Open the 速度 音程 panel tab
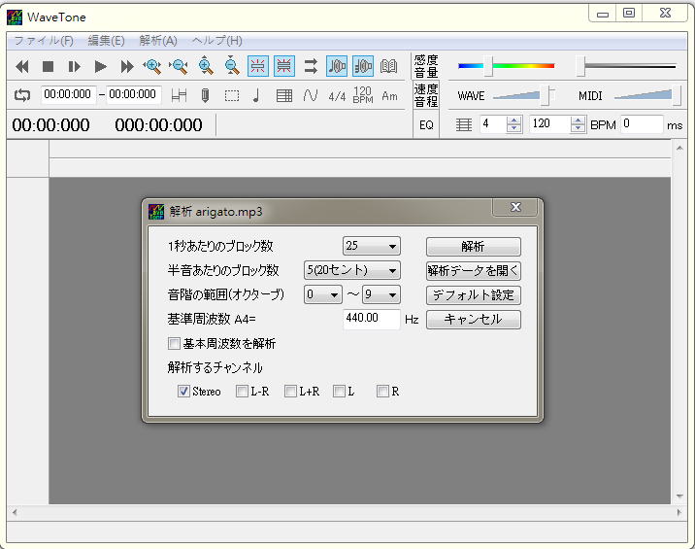This screenshot has height=549, width=695. click(426, 95)
